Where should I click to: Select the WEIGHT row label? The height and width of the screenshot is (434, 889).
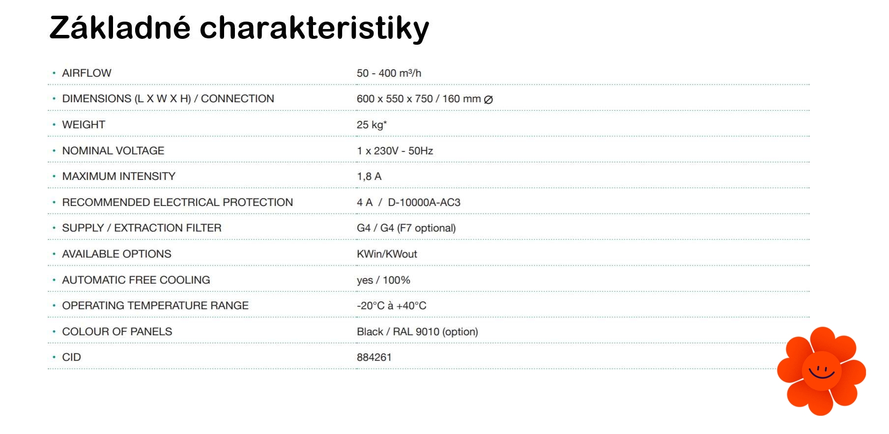[x=84, y=125]
